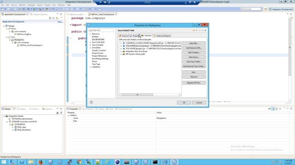Click the Quick Access search field
The height and width of the screenshot is (165, 295).
251,9
